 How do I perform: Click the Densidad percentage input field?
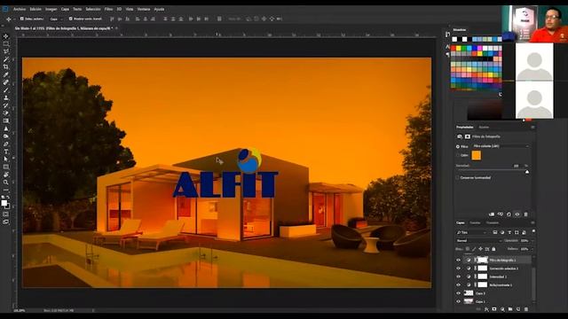point(517,166)
